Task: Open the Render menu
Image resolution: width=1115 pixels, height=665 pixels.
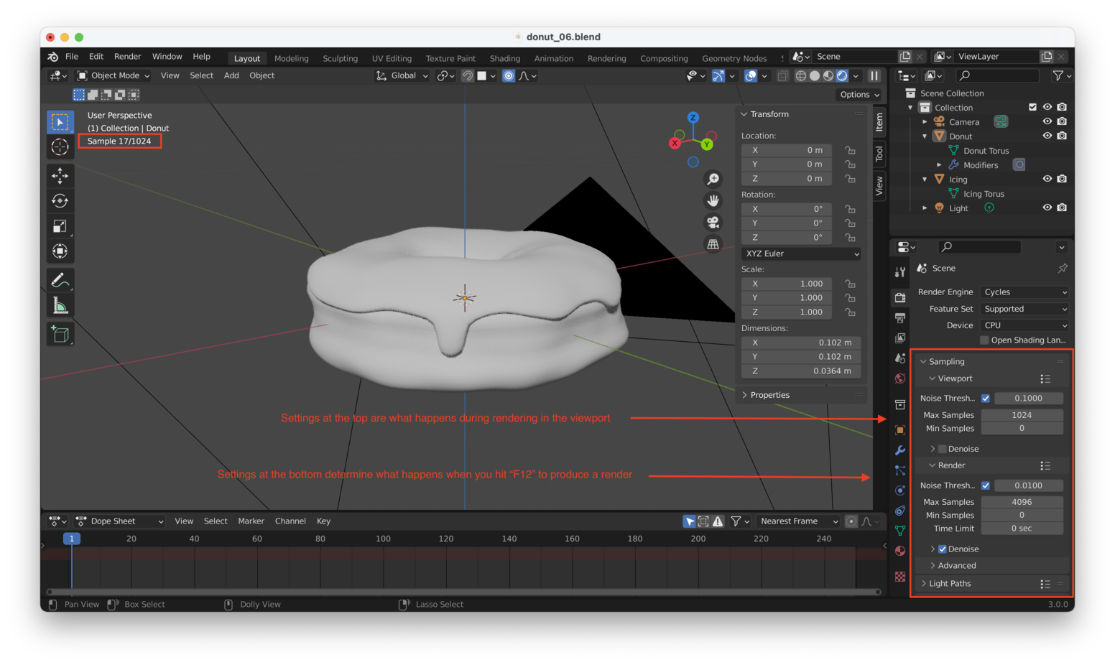Action: click(x=127, y=56)
